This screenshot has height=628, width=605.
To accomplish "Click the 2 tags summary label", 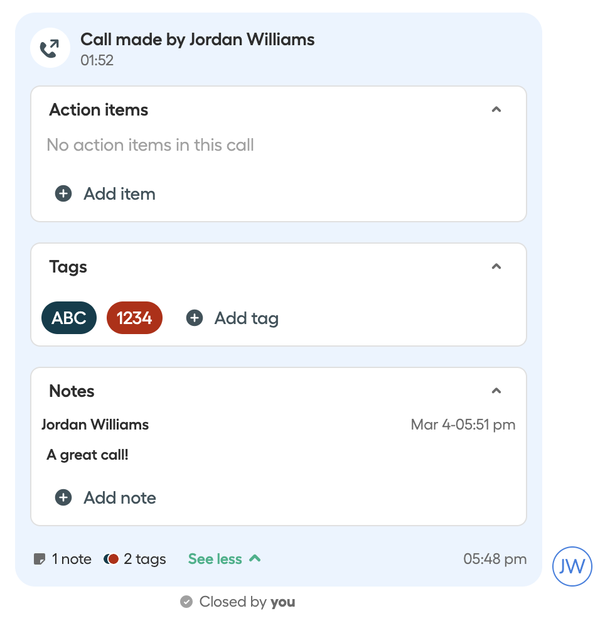I will [x=145, y=560].
